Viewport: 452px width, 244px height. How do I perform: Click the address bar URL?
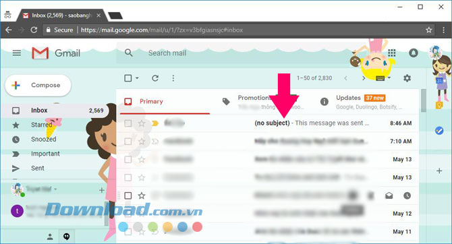coord(161,30)
